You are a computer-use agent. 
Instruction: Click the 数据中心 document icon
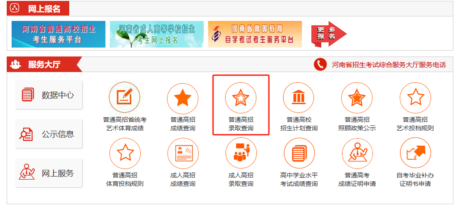pyautogui.click(x=28, y=95)
